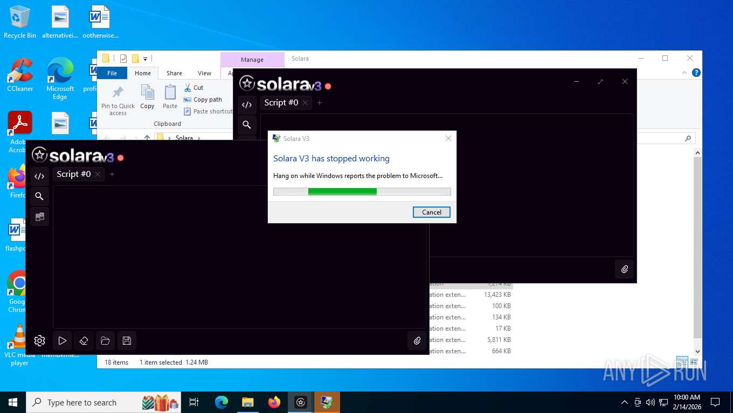This screenshot has height=413, width=733.
Task: Show hidden system tray icons chevron
Action: pos(625,402)
